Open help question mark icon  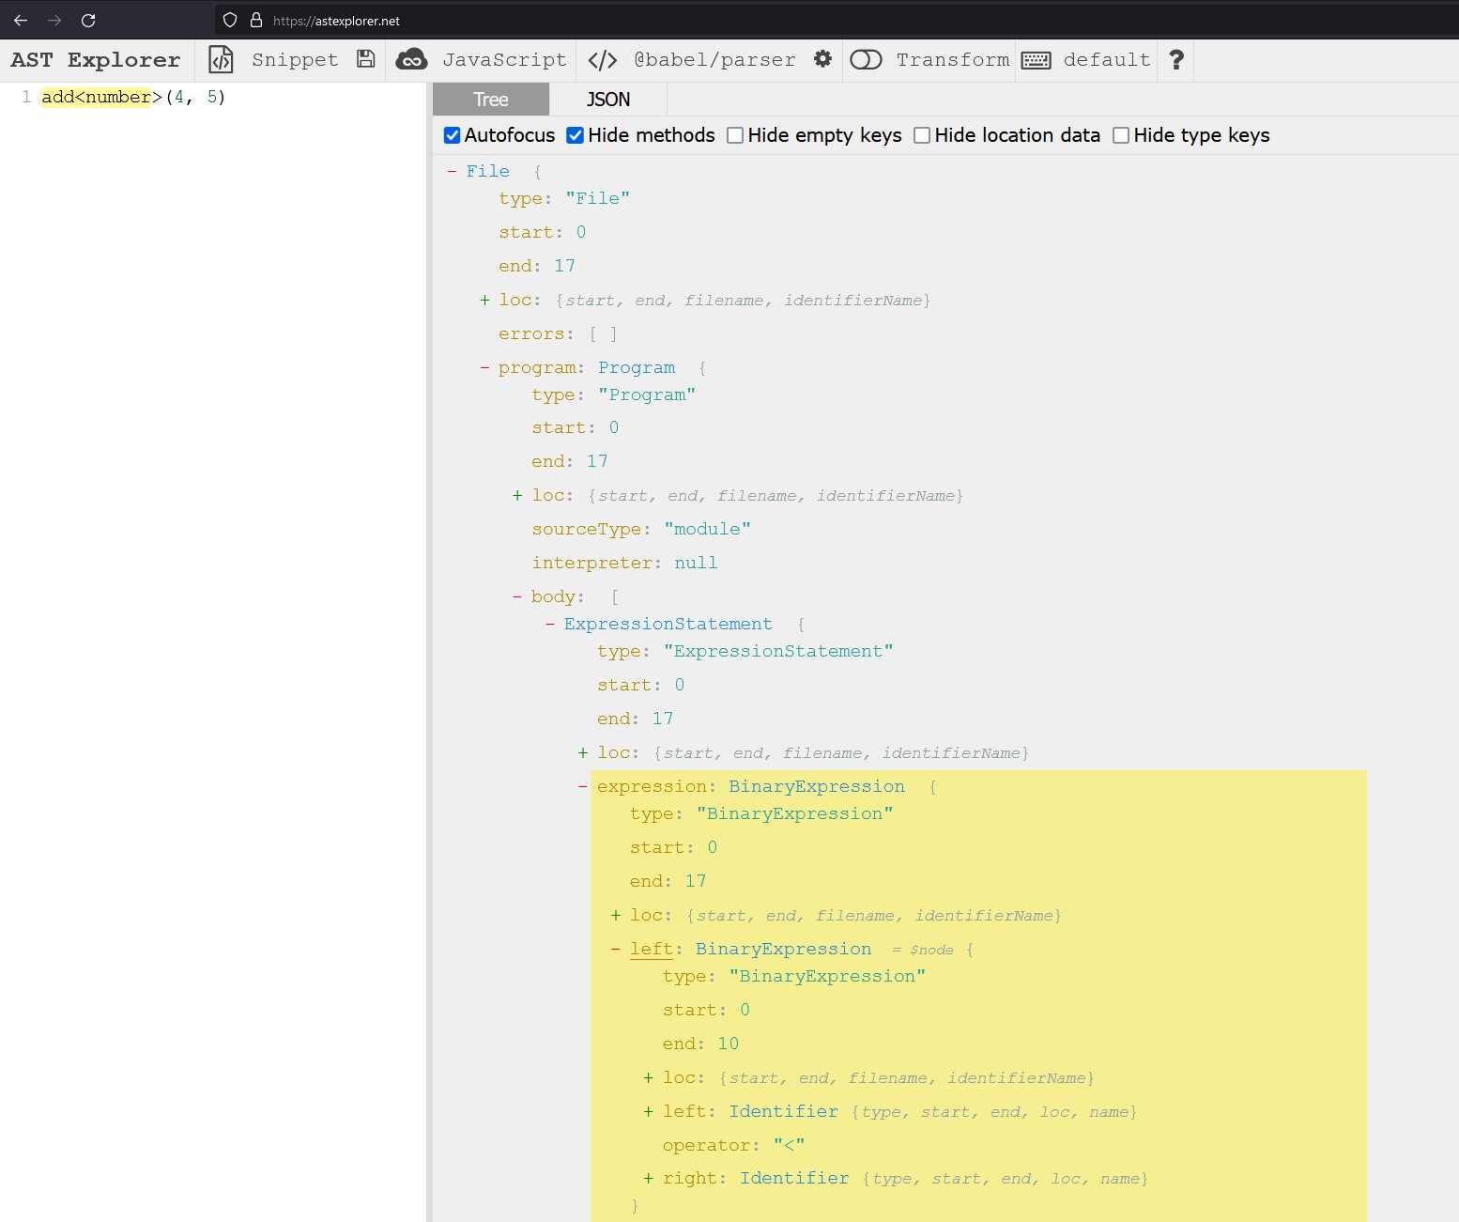pos(1175,60)
